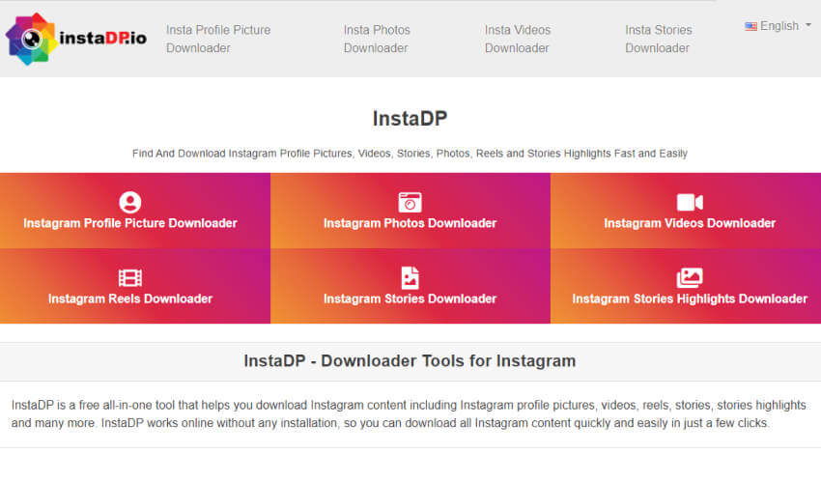Open Insta Stories Downloader nav item

[658, 39]
